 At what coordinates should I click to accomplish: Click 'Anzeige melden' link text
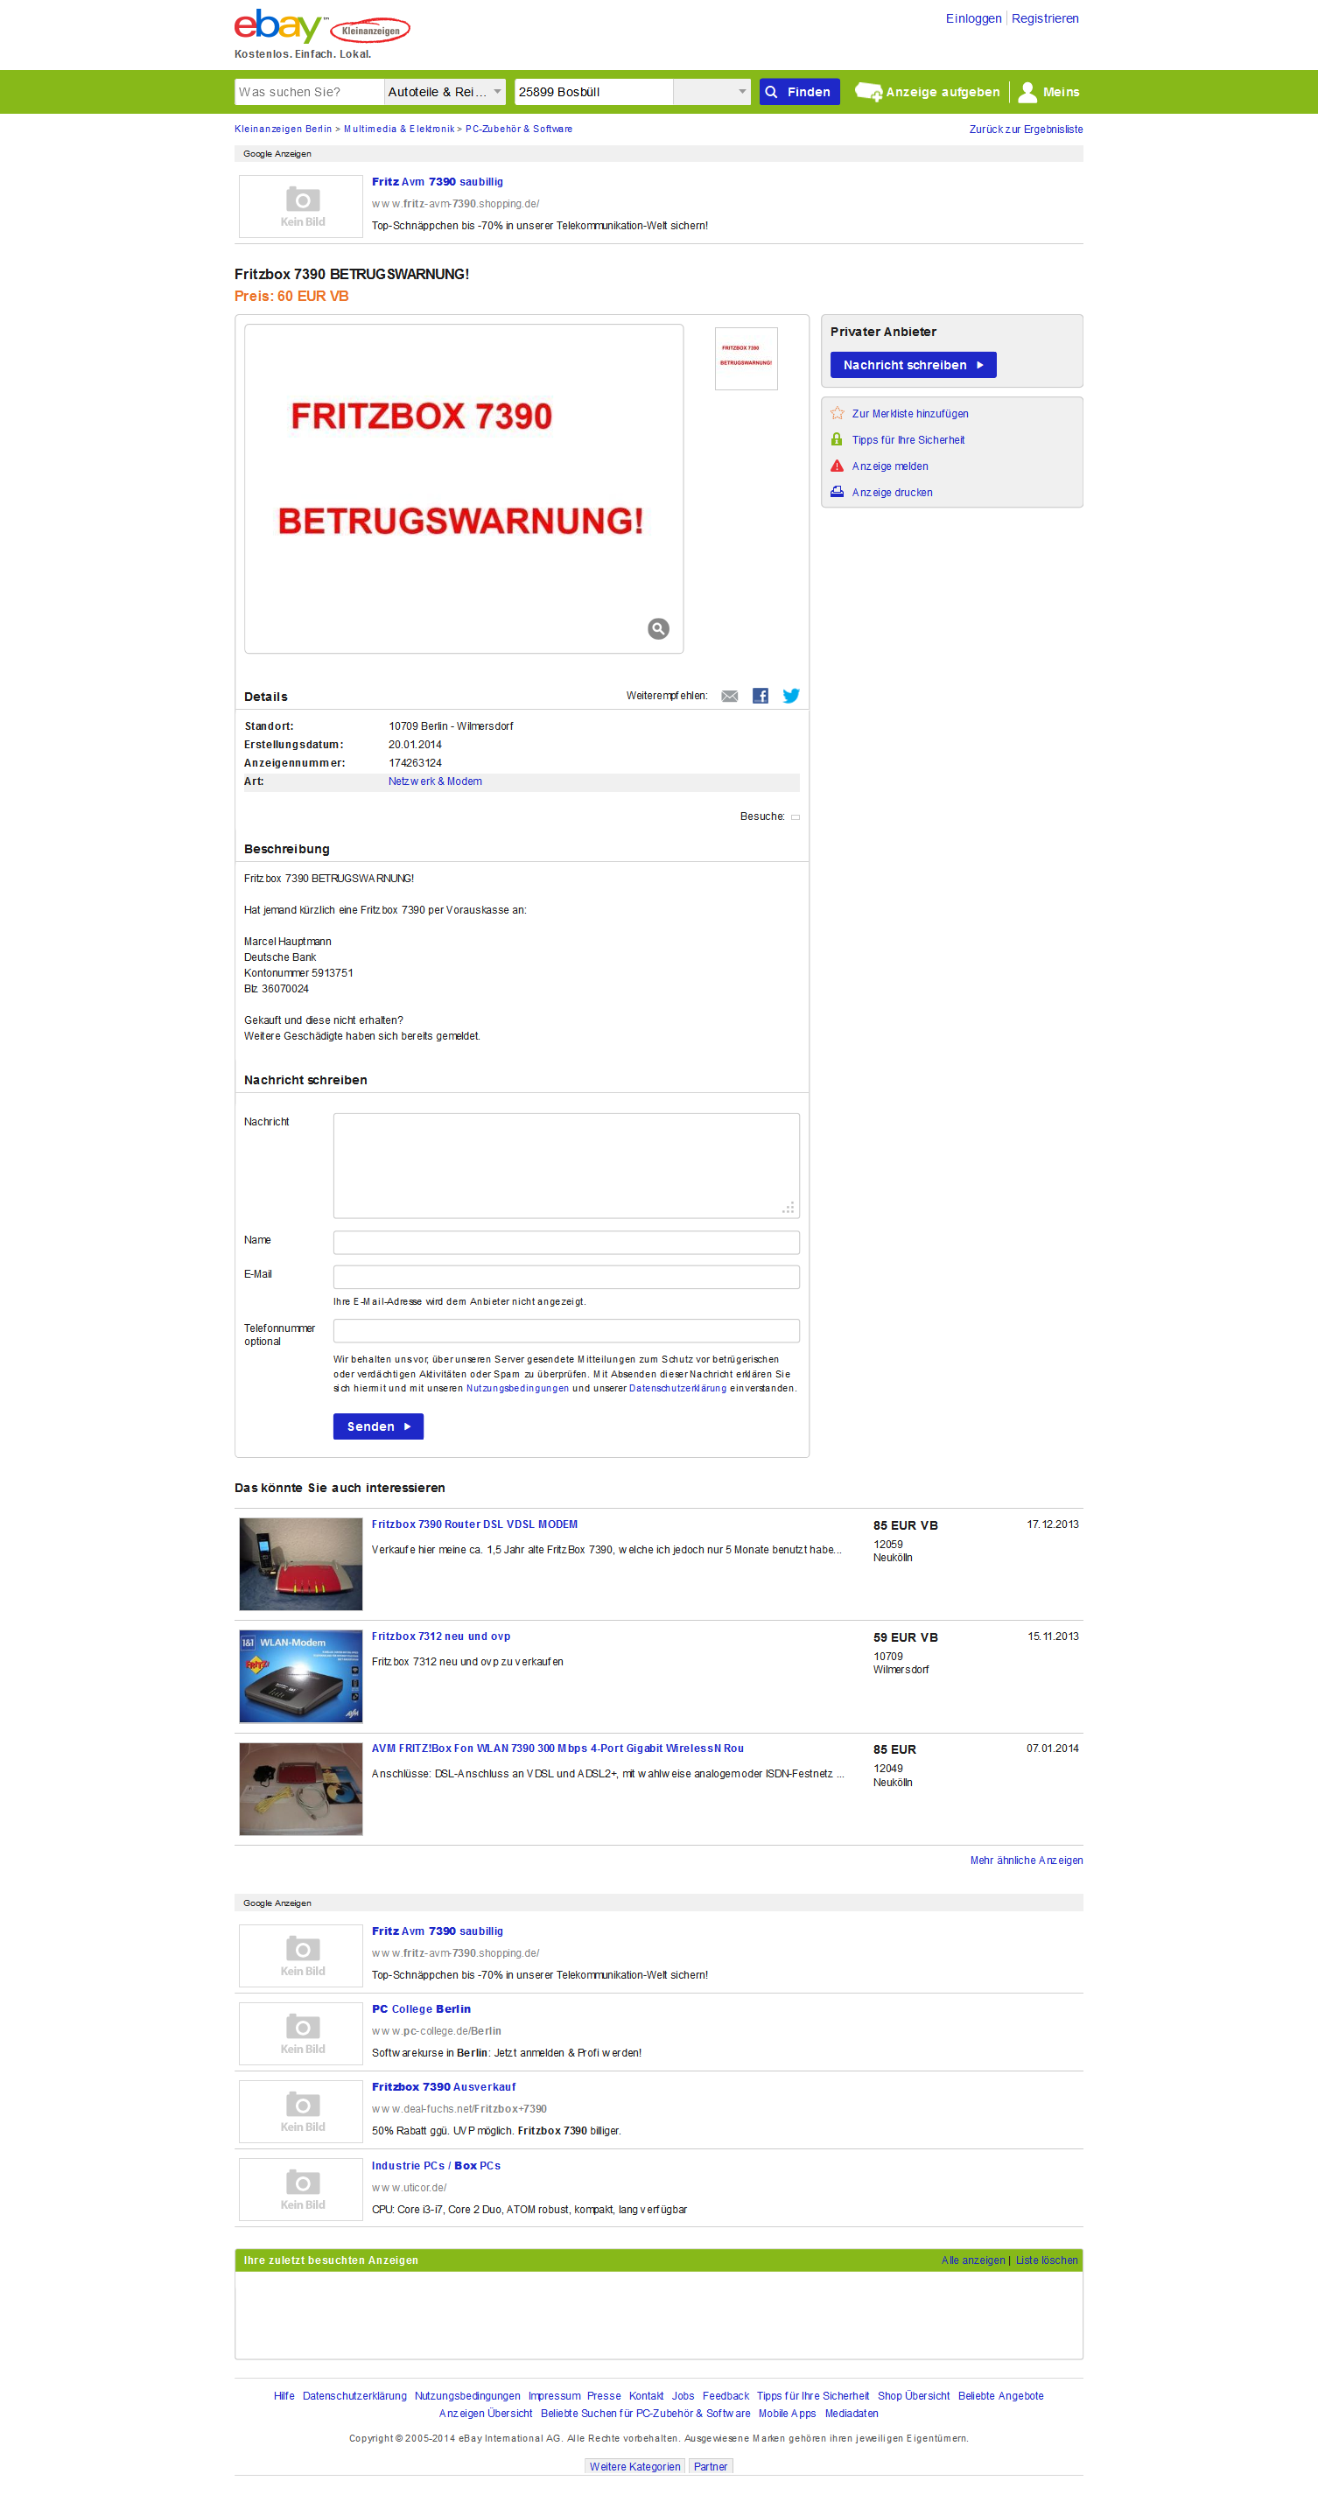tap(890, 466)
